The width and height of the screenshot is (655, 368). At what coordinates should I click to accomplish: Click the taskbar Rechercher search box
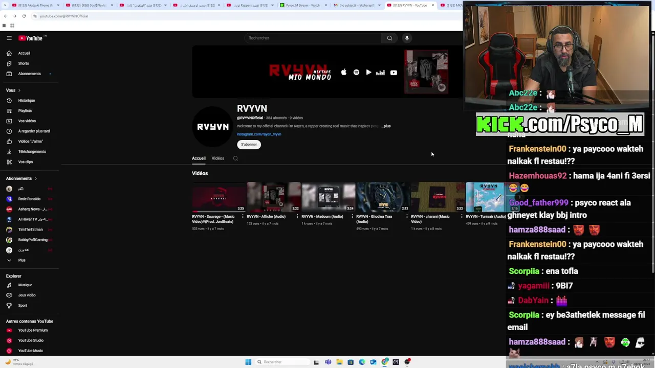pos(282,362)
